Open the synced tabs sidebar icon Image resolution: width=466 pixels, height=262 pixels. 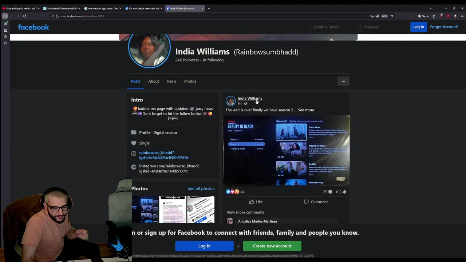point(5,31)
